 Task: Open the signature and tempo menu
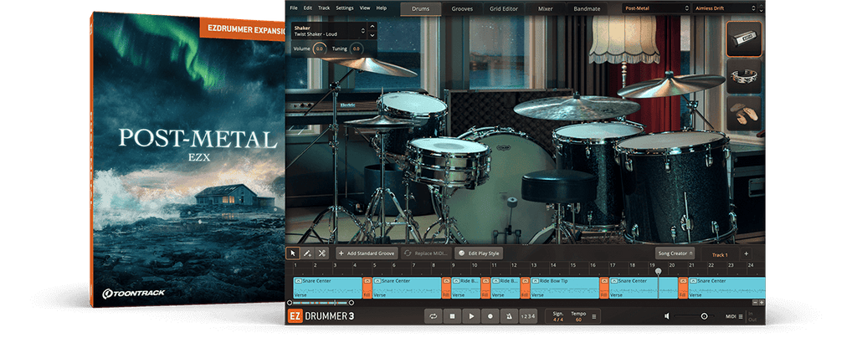594,315
